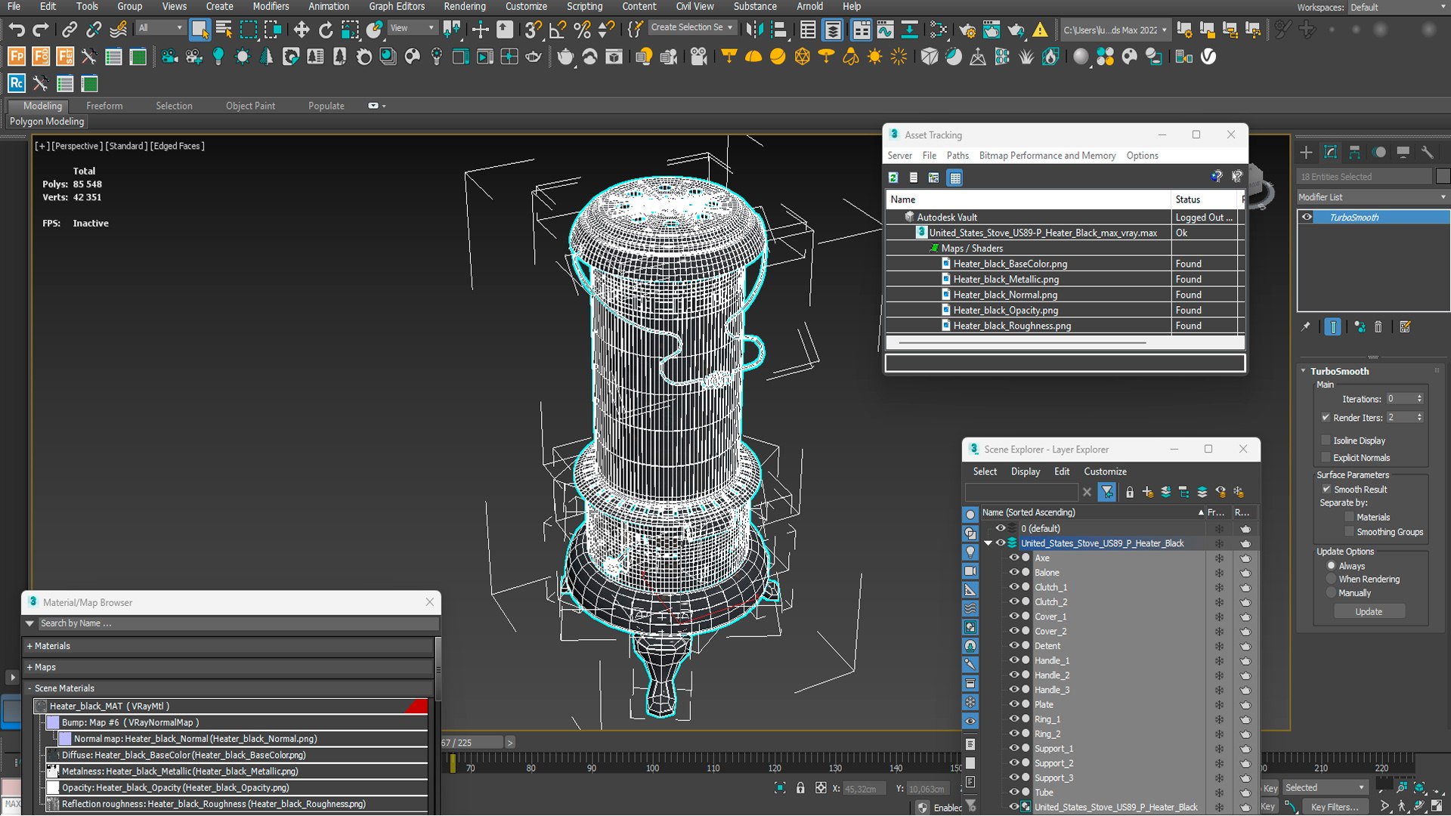Select the Select and Move tool
This screenshot has height=816, width=1451.
pyautogui.click(x=301, y=29)
